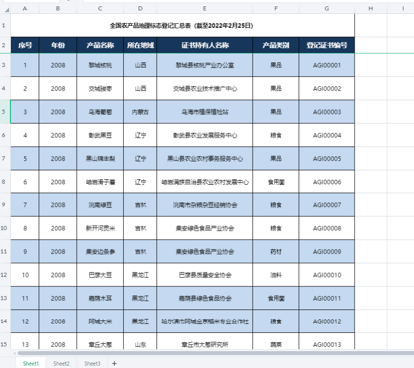This screenshot has height=368, width=414.
Task: Click the horizontal scrollbar
Action: point(216,353)
